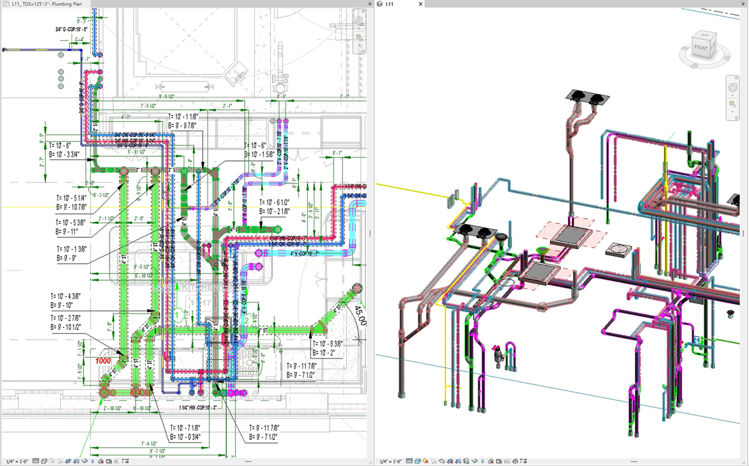
Task: Click the S compass direction on ViewCube ring
Action: coord(694,66)
